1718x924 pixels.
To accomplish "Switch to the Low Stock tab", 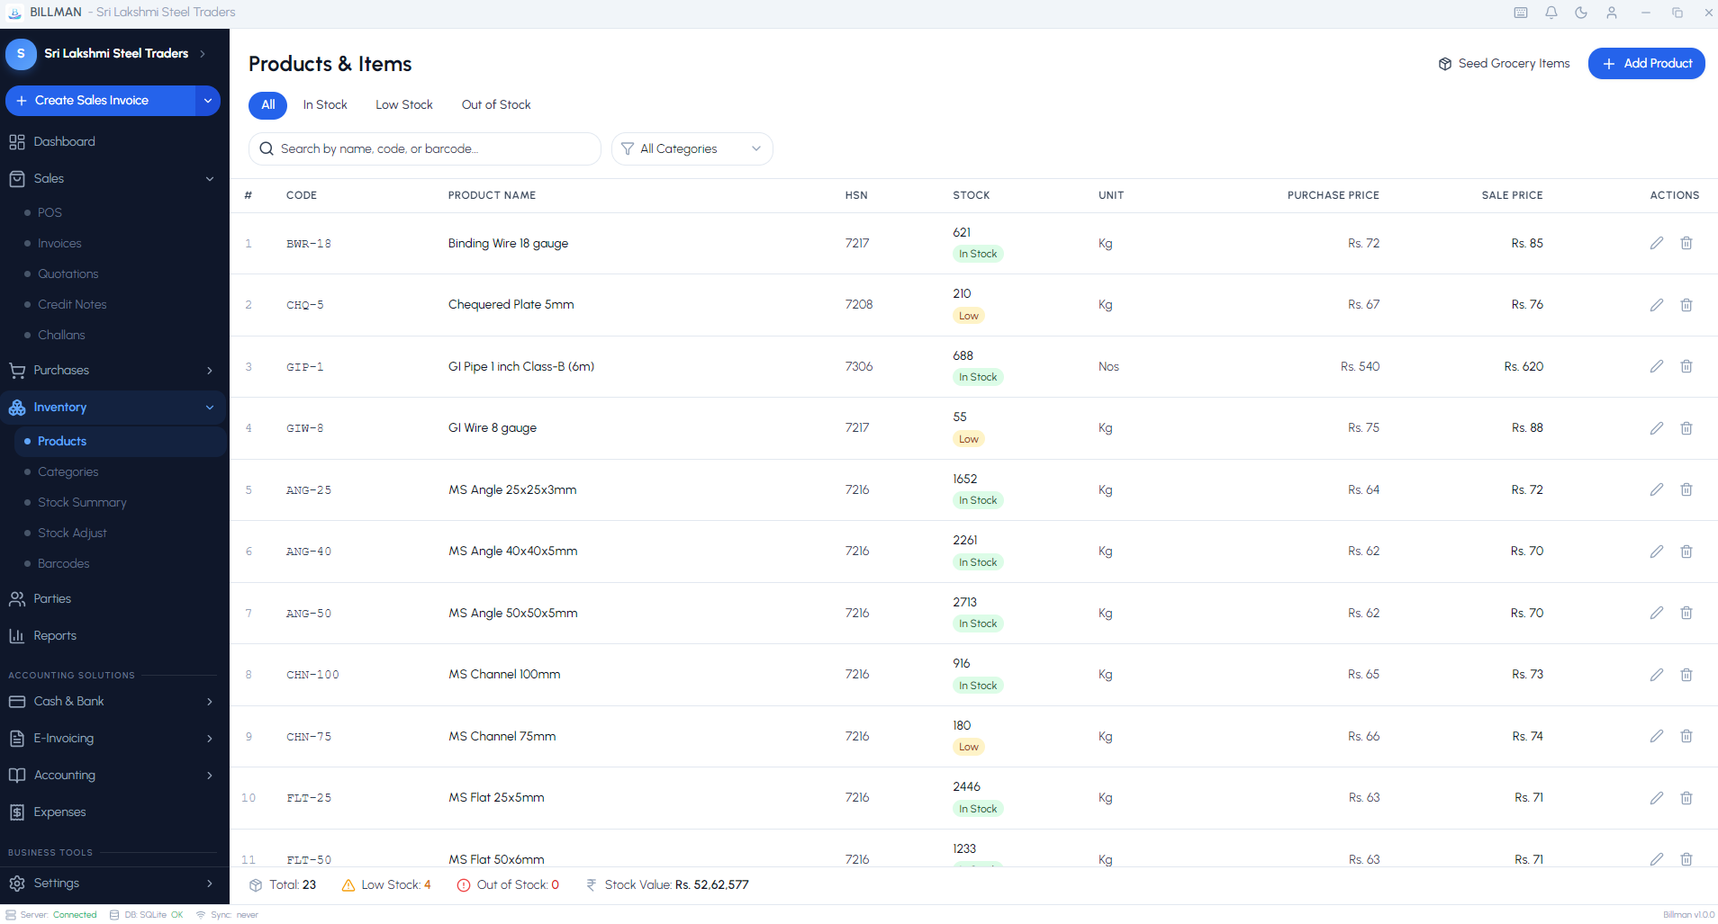I will 404,105.
